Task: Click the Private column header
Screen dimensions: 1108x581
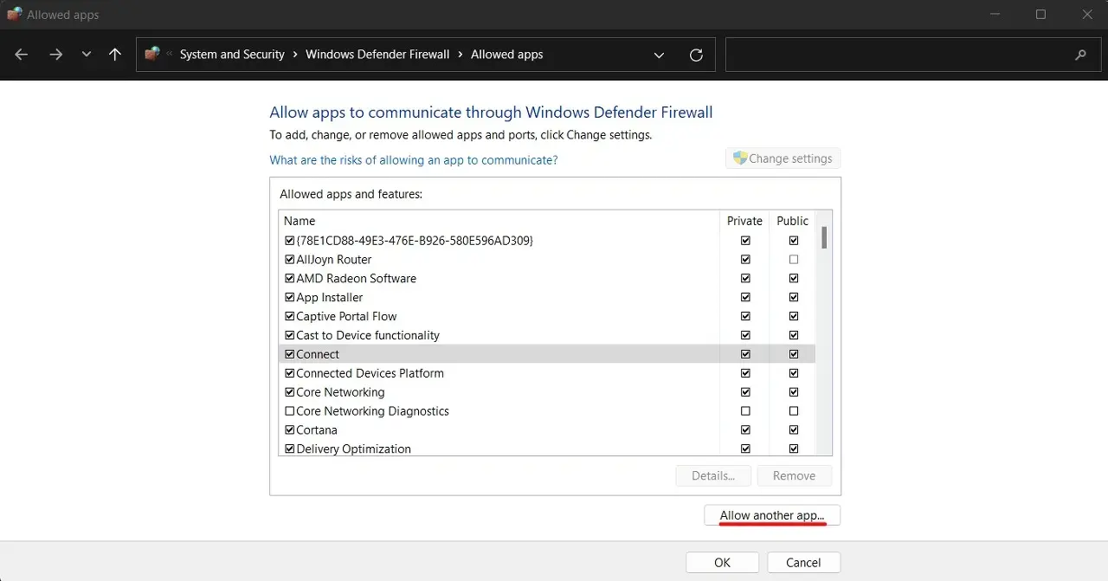Action: pyautogui.click(x=744, y=221)
